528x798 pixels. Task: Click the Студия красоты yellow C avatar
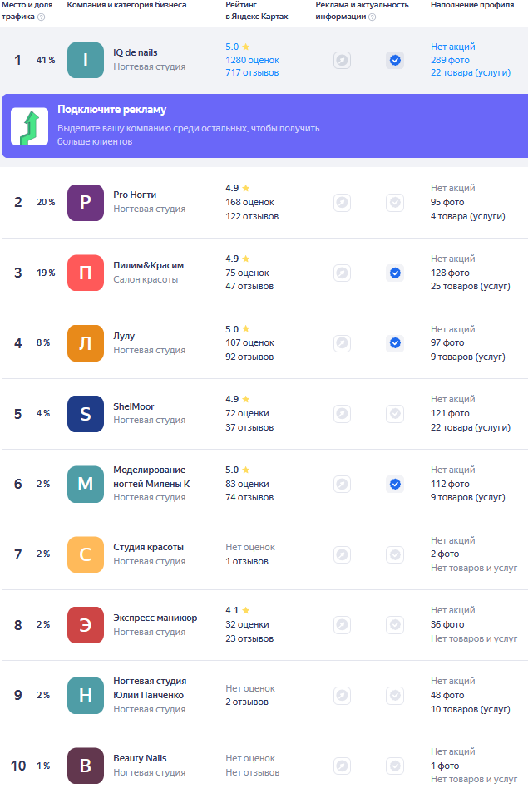click(x=86, y=554)
